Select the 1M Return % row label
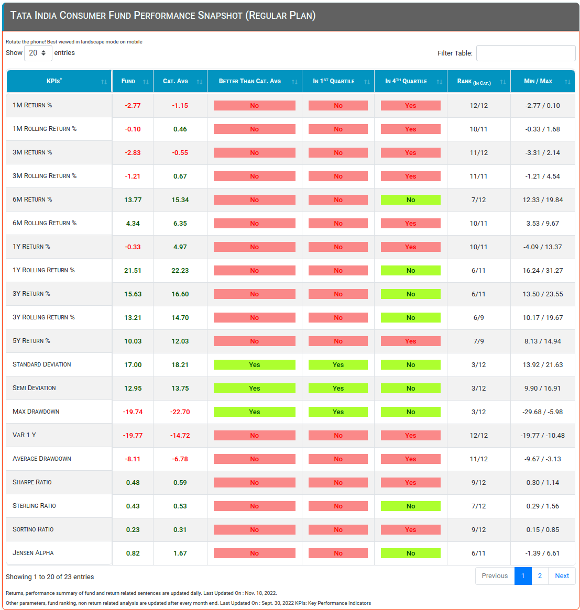580x610 pixels. [32, 105]
